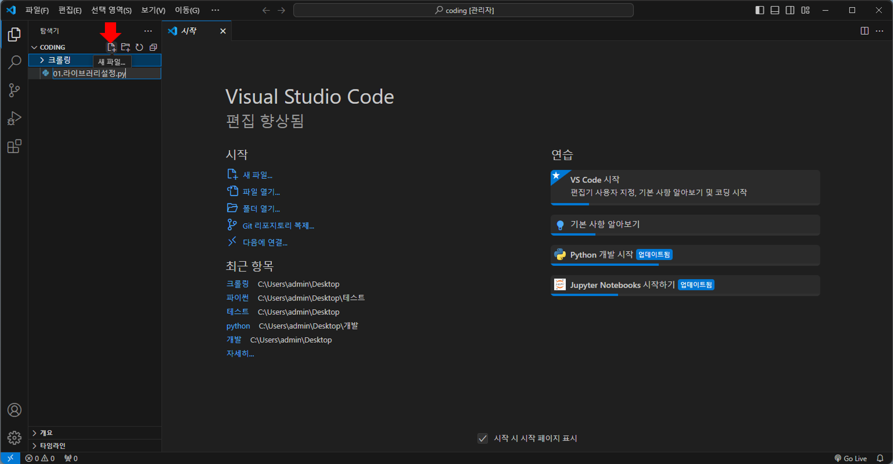Open the errors and warnings count
The image size is (893, 464).
click(40, 458)
